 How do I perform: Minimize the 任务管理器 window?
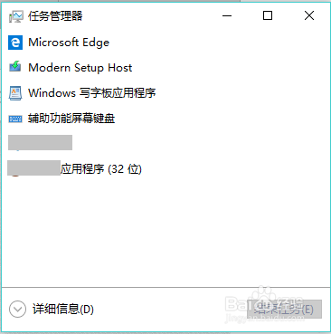pos(227,15)
